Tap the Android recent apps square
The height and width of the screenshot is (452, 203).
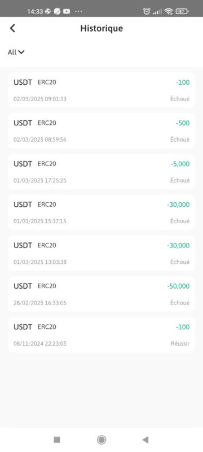pos(57,440)
